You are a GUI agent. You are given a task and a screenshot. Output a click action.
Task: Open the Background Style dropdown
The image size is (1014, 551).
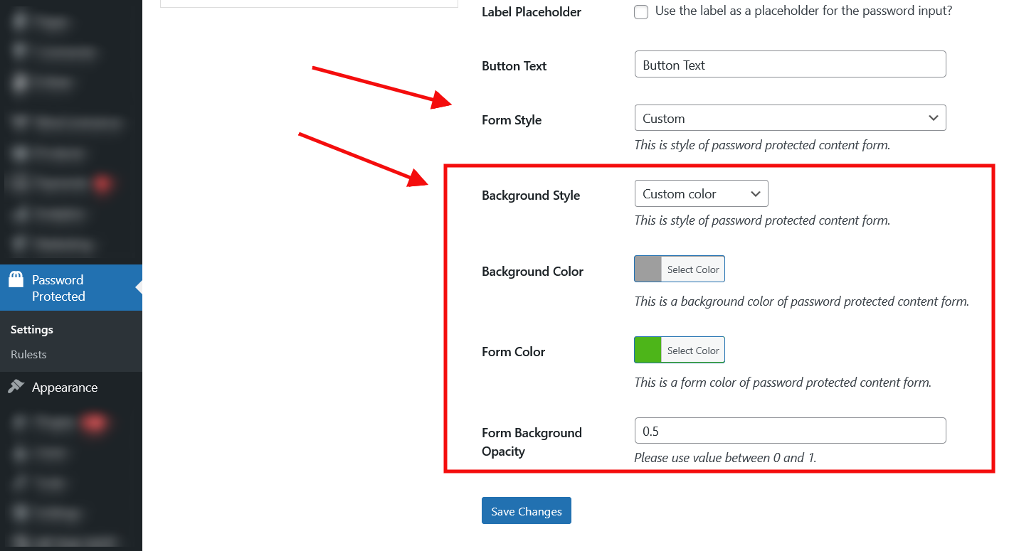point(701,193)
